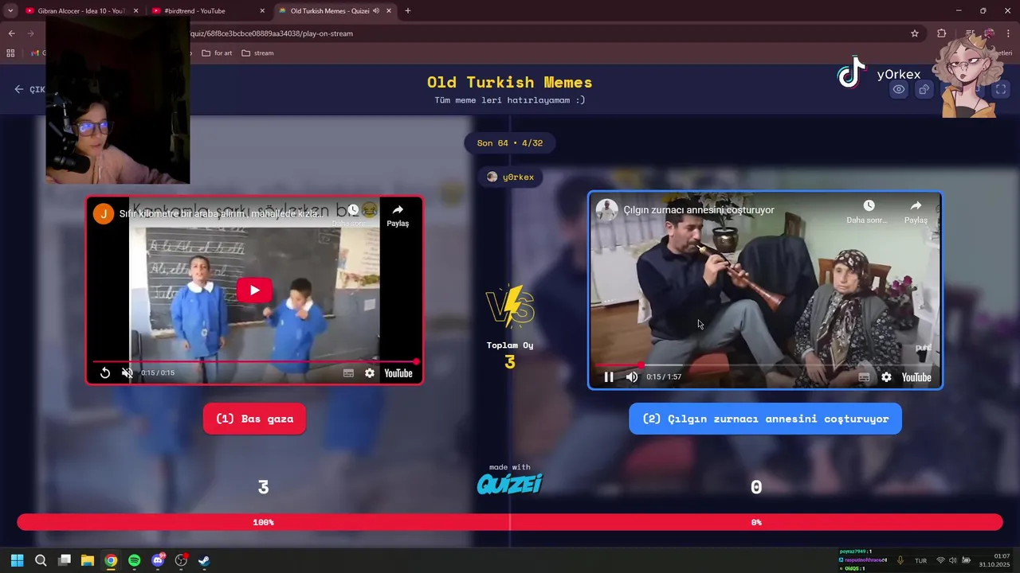Click the Old Turkish Memes title
This screenshot has width=1020, height=573.
coord(510,82)
